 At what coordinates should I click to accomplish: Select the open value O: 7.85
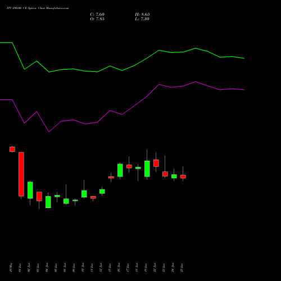point(97,19)
